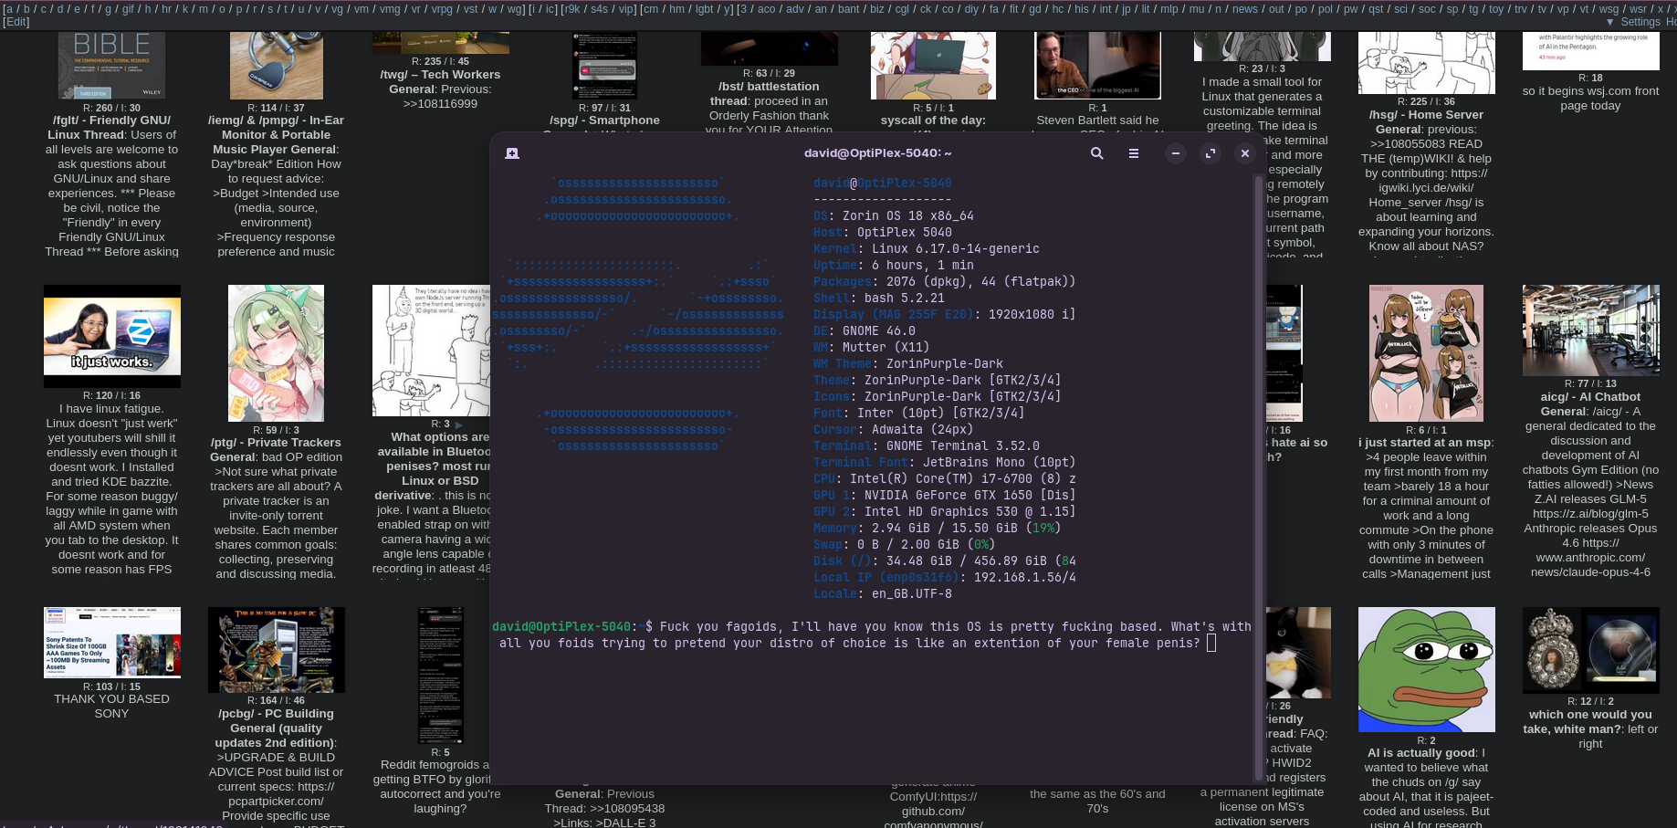Click the "Shell: bash 5.2.21" line
The image size is (1677, 828).
[879, 299]
